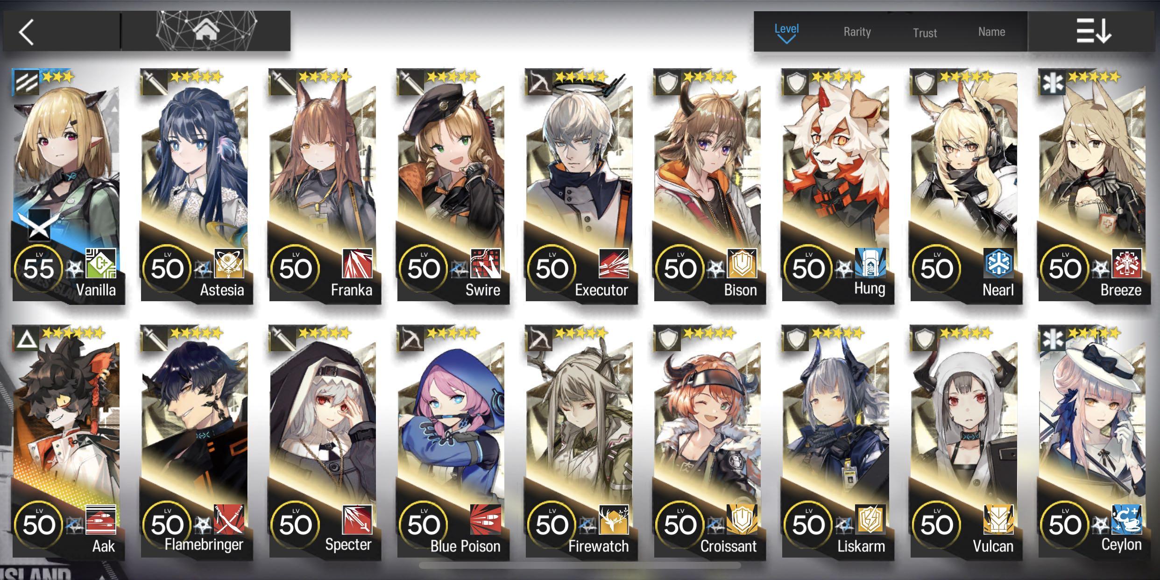Select the Blue Poison operator card
The height and width of the screenshot is (580, 1160).
point(452,442)
